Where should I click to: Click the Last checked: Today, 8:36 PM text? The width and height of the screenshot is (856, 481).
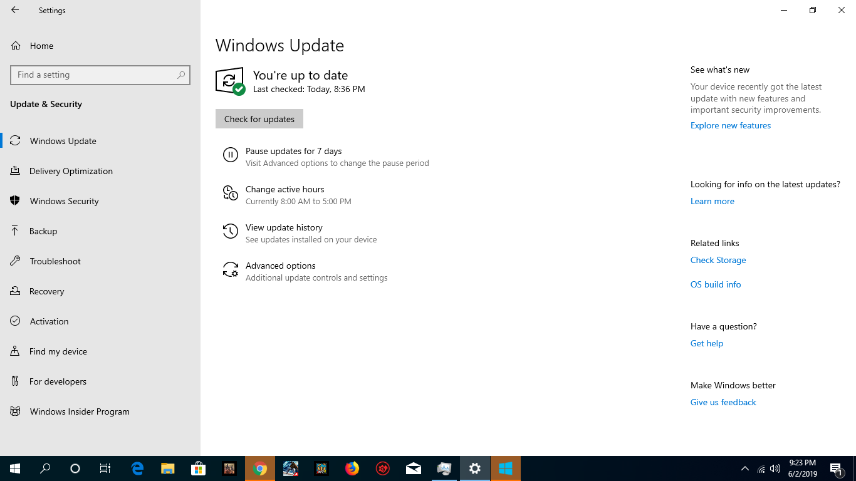309,89
